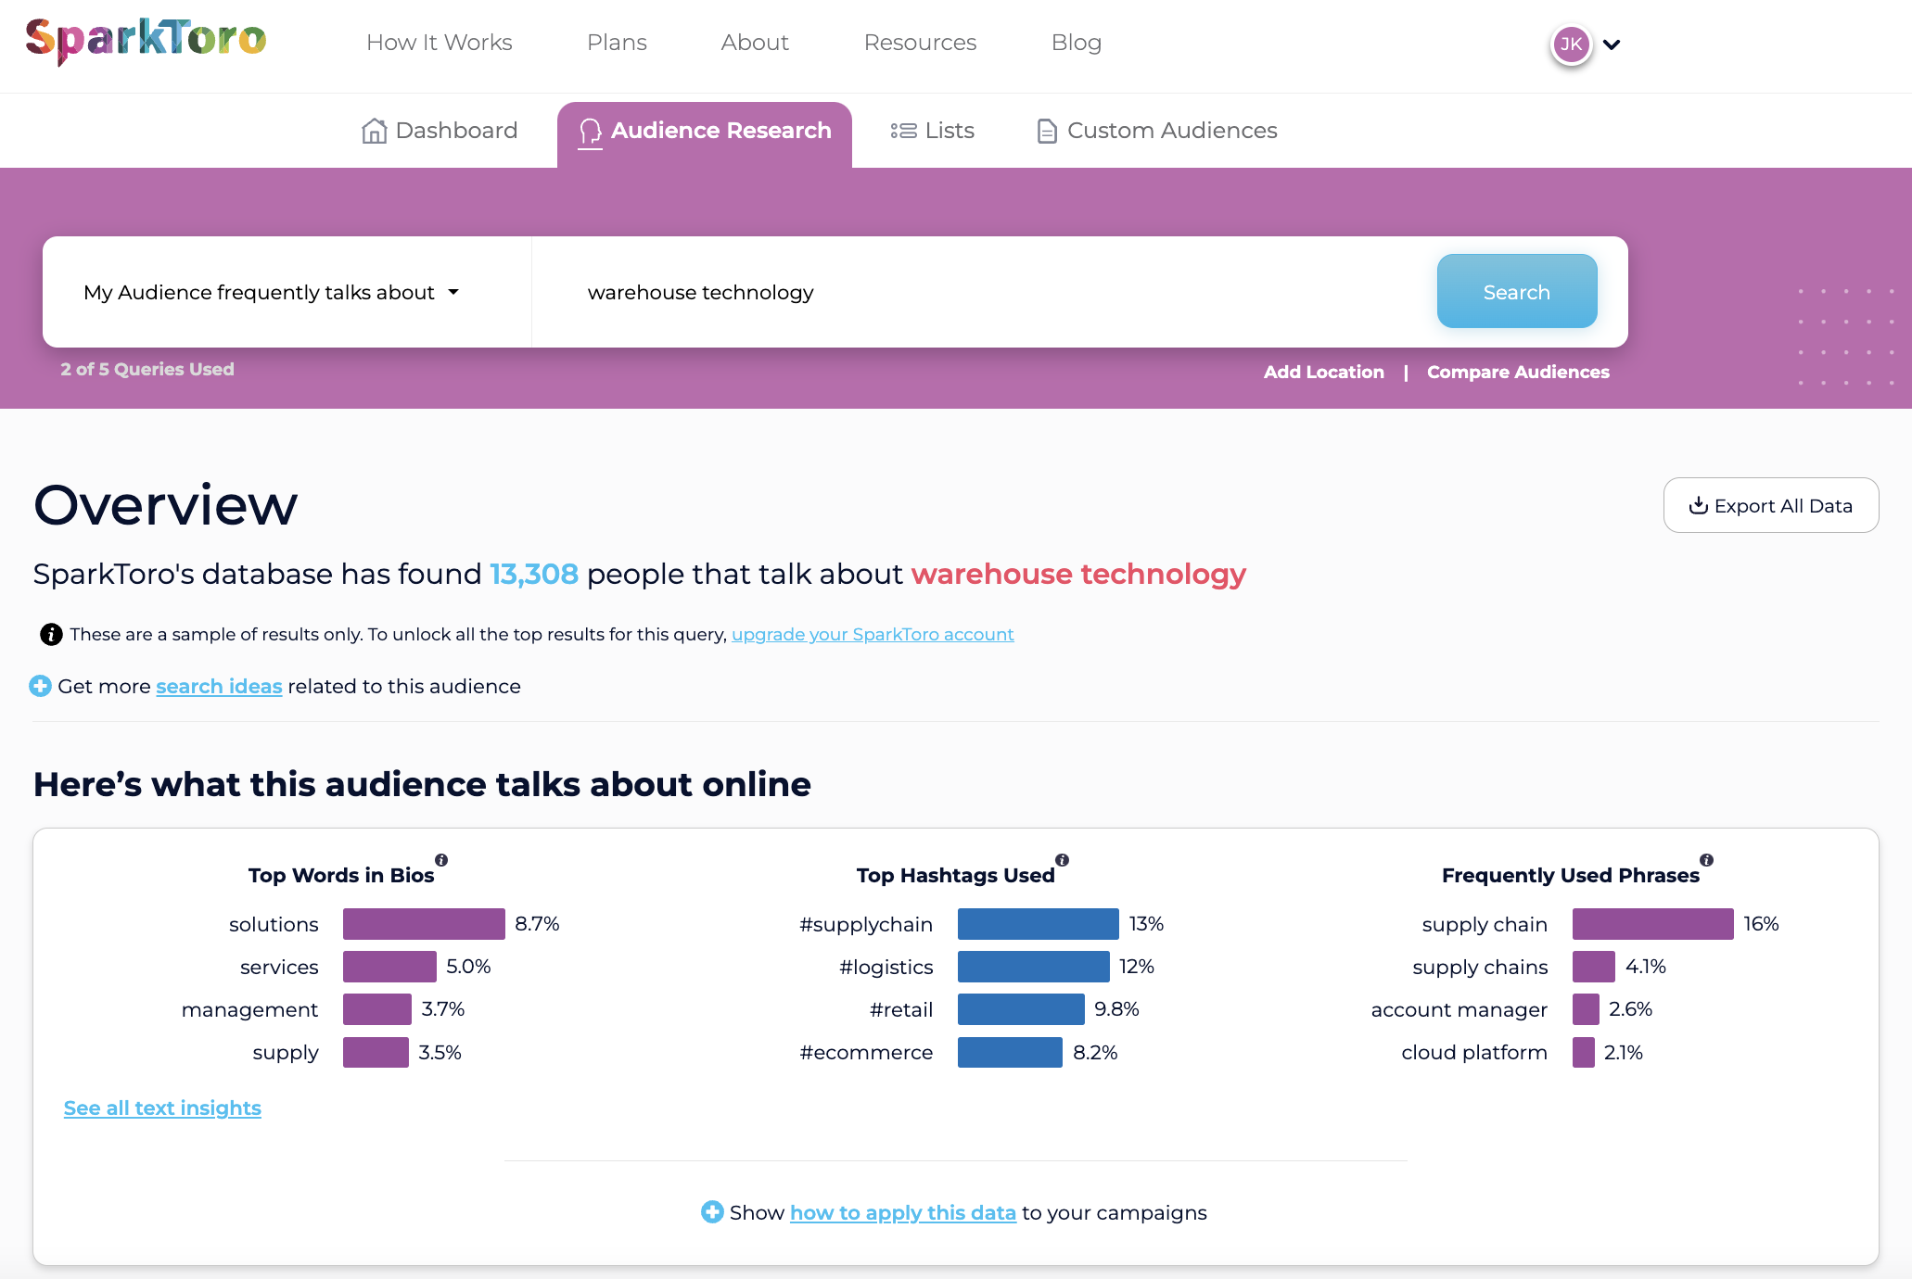This screenshot has width=1912, height=1279.
Task: Click the 'management' bio word
Action: (x=249, y=1009)
